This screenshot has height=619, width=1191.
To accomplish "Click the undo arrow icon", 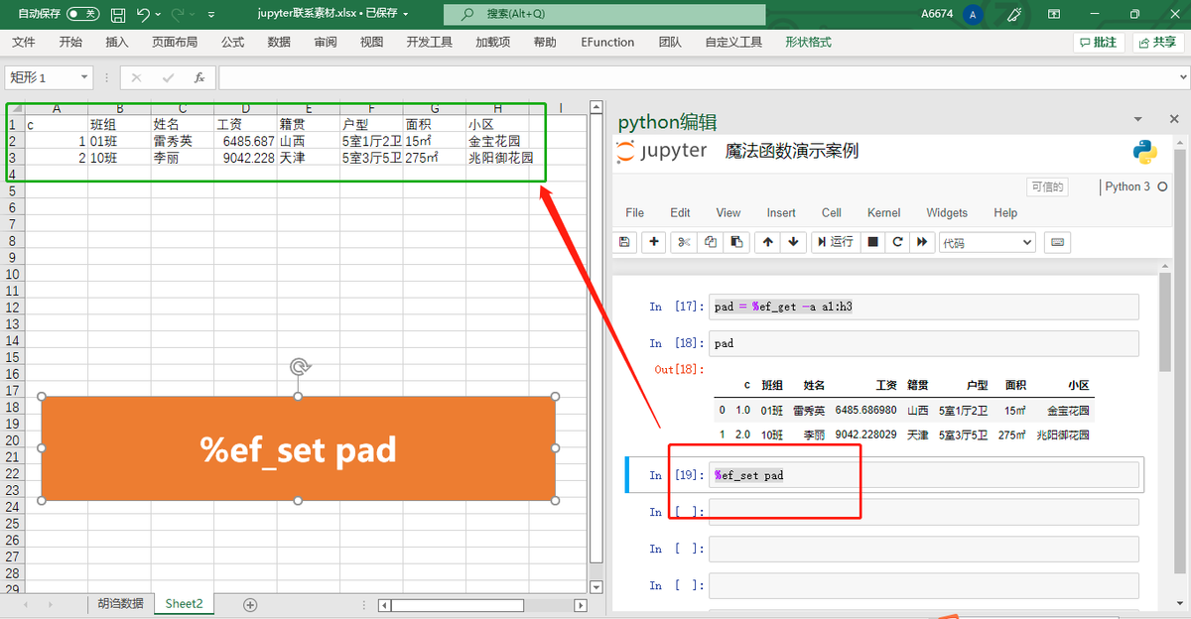I will [144, 14].
